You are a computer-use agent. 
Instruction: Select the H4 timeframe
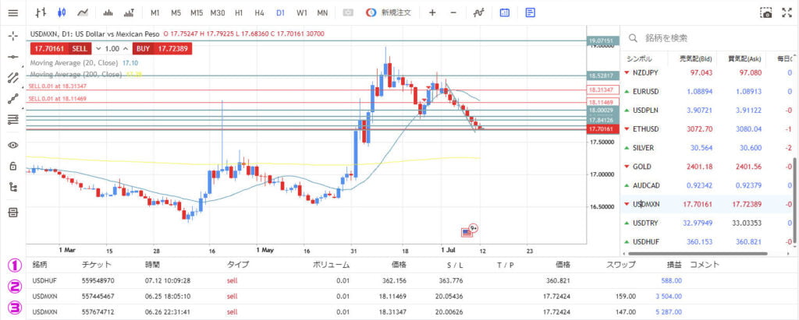(x=260, y=12)
